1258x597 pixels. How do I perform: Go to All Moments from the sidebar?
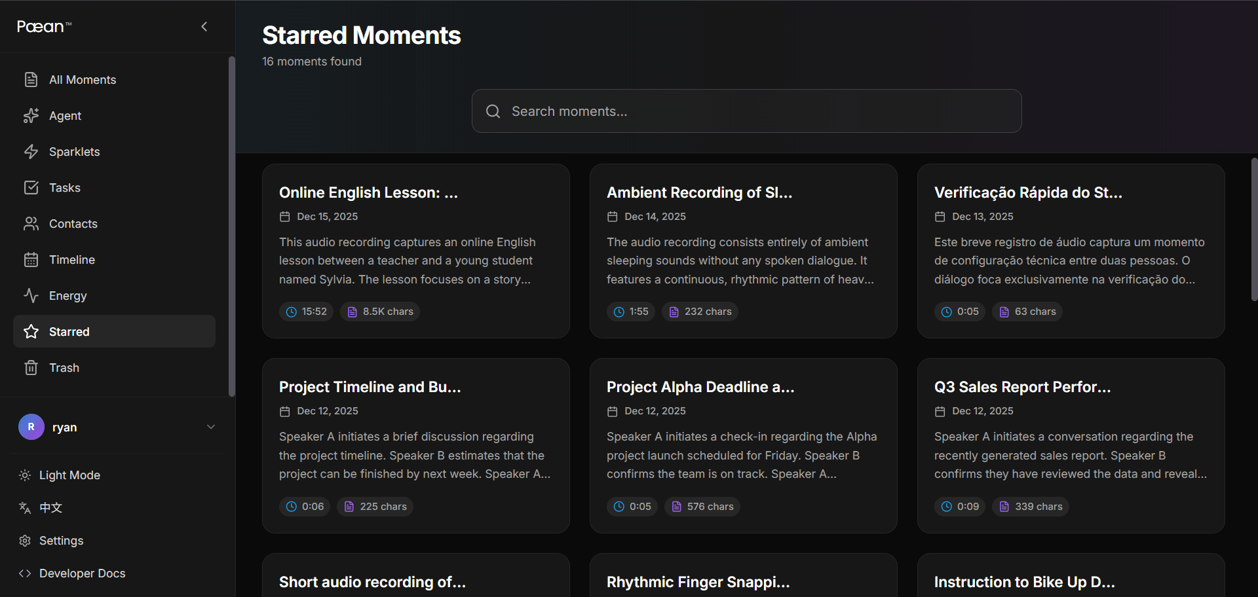pos(83,79)
